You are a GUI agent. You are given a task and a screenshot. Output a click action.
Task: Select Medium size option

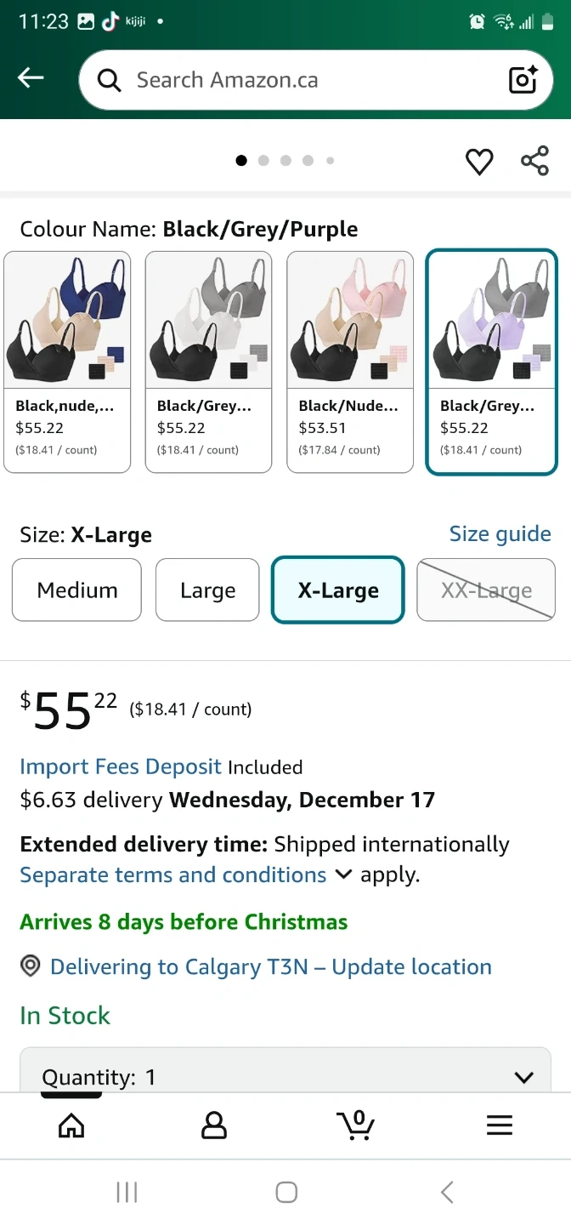[76, 590]
